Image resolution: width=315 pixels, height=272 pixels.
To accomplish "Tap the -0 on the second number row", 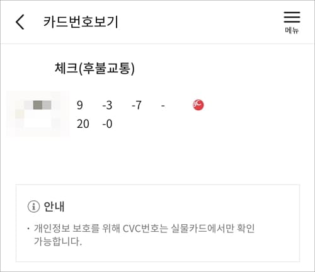I will (107, 124).
